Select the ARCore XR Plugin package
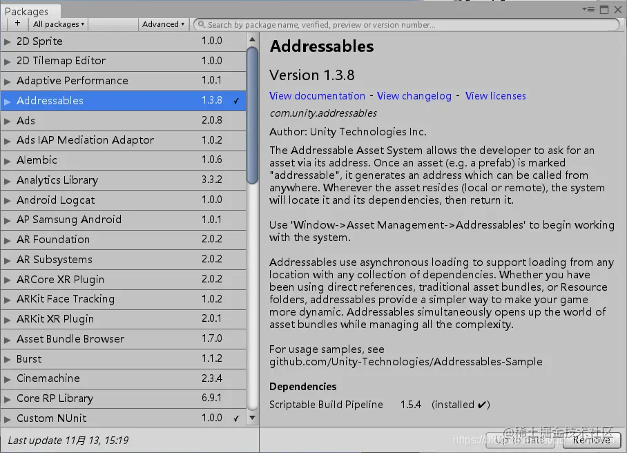This screenshot has width=627, height=453. click(x=123, y=280)
